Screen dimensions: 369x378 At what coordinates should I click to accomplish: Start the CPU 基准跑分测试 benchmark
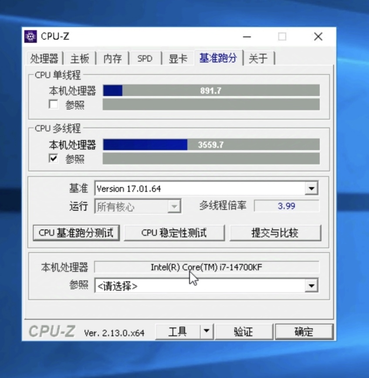pos(76,233)
